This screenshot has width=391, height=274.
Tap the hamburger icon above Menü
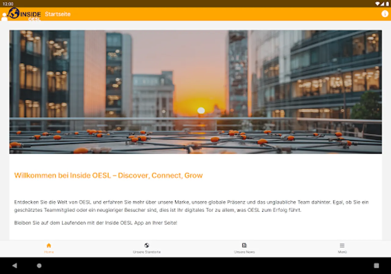[x=342, y=244]
